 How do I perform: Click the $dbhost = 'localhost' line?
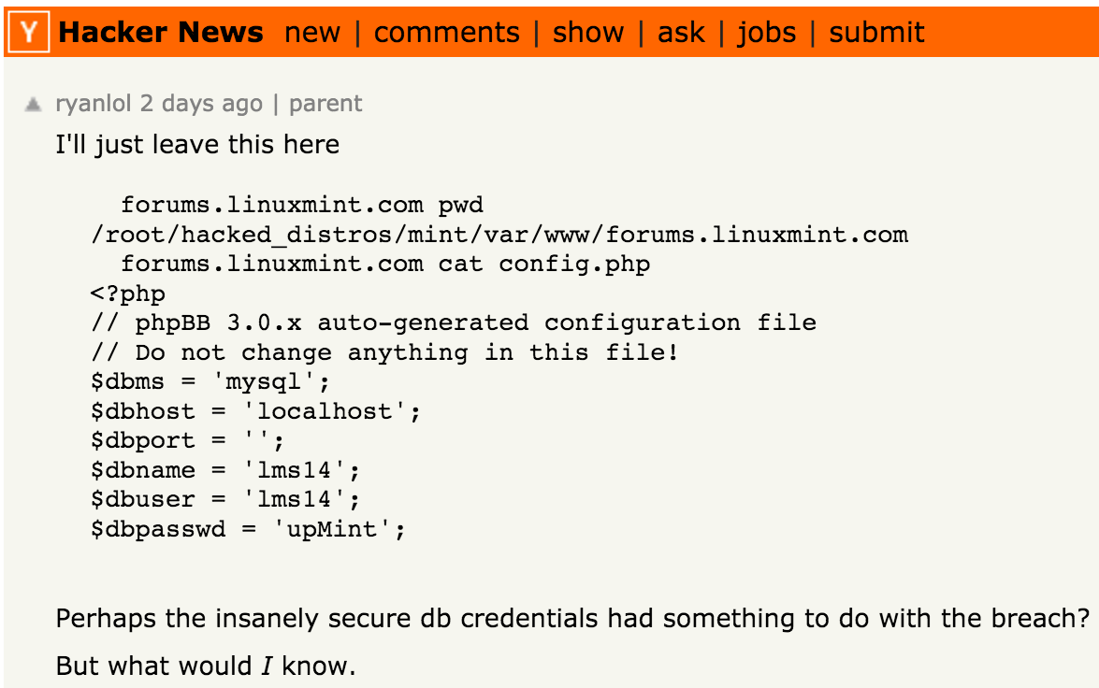pyautogui.click(x=256, y=410)
